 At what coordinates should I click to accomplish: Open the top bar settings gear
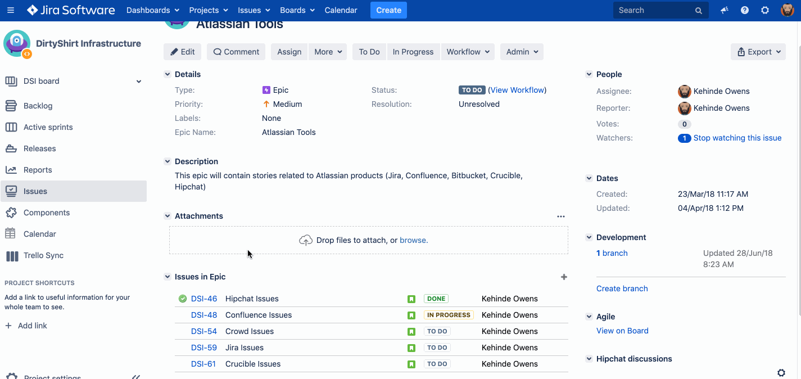click(765, 10)
